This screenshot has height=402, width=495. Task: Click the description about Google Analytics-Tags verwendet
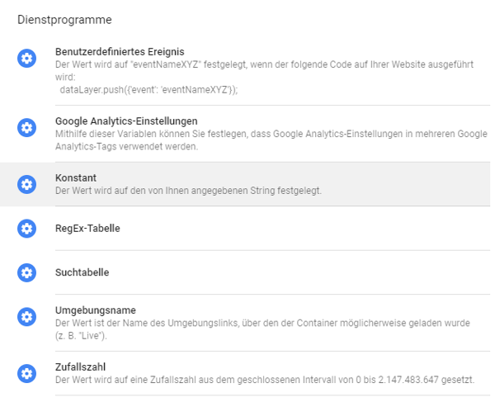271,140
